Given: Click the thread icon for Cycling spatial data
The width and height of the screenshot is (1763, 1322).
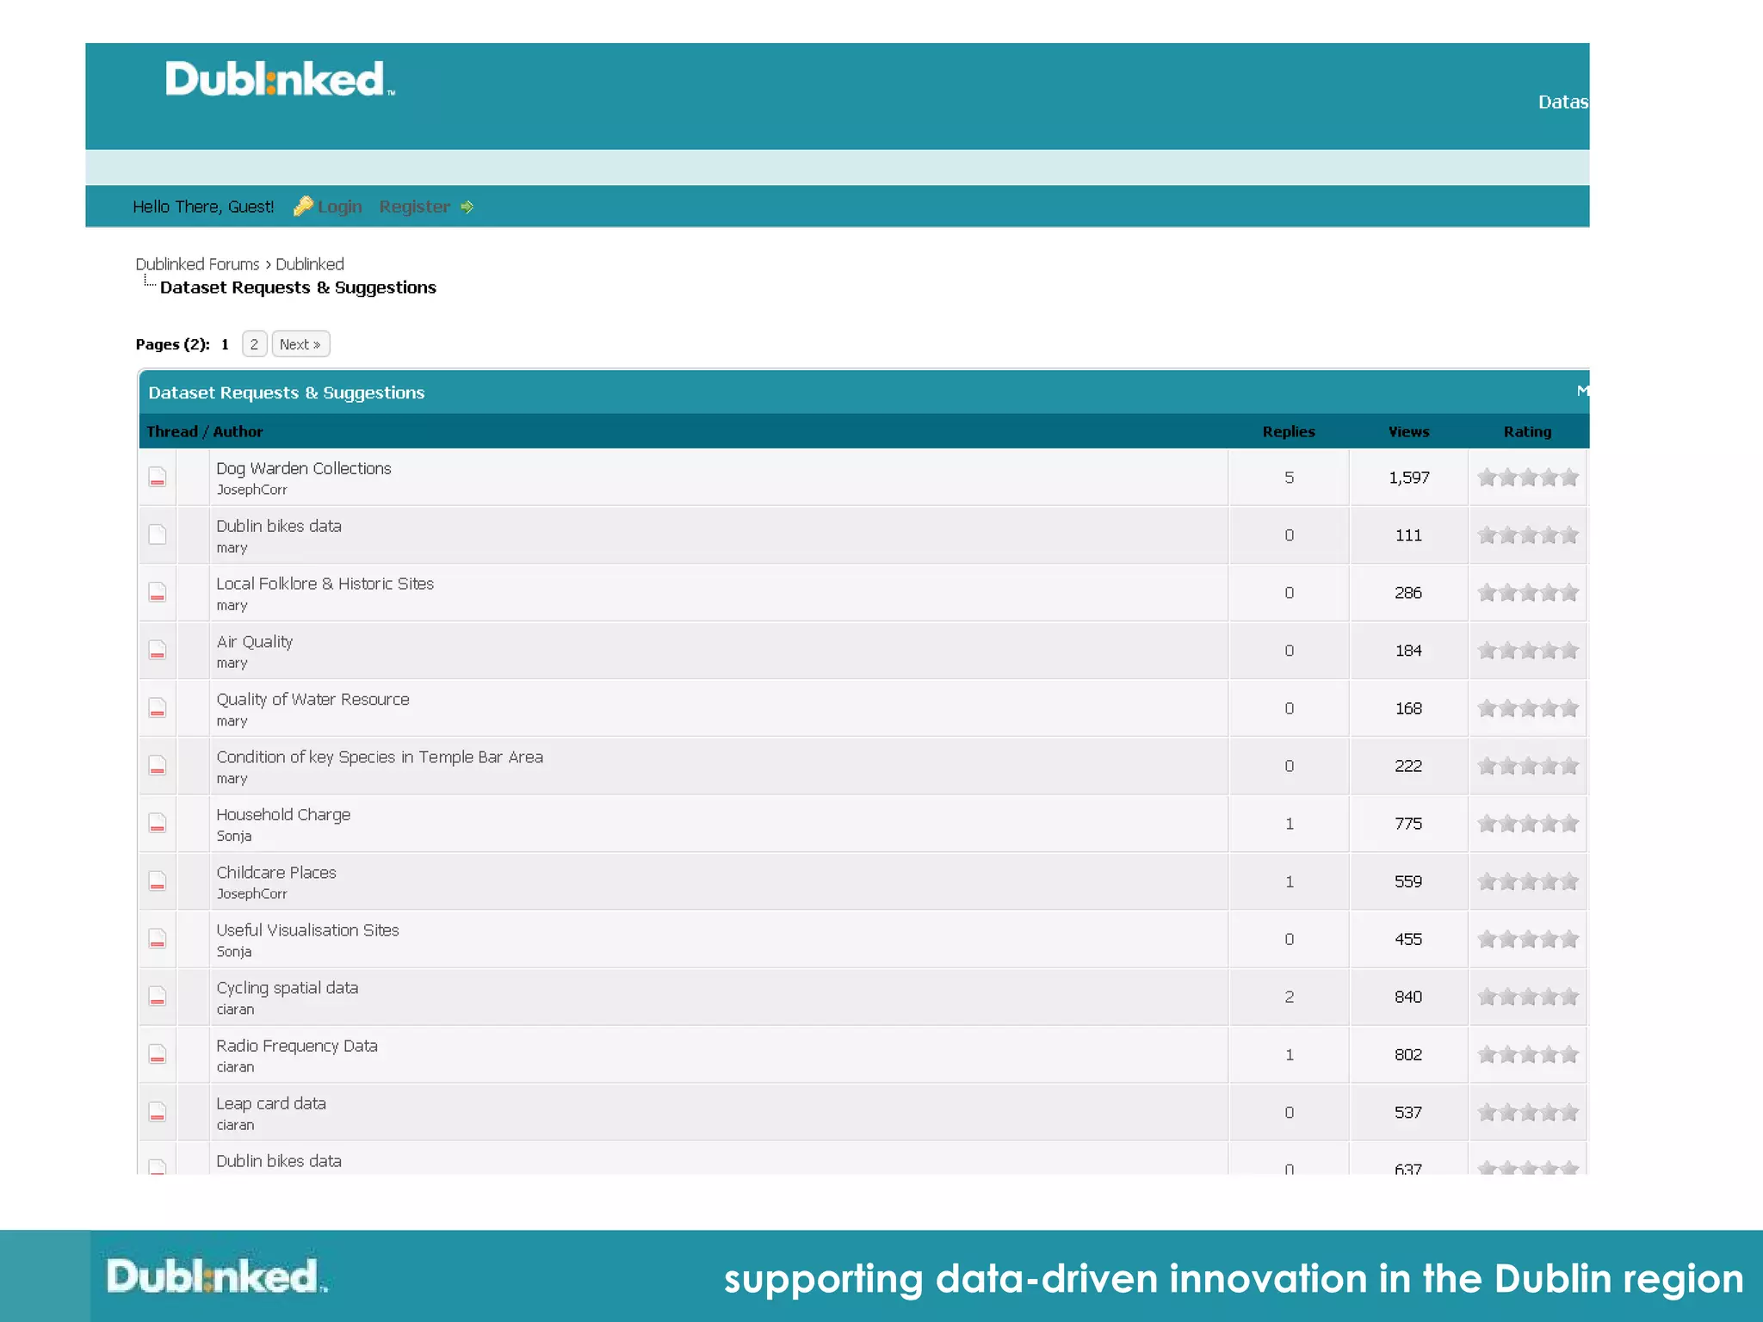Looking at the screenshot, I should (x=158, y=997).
